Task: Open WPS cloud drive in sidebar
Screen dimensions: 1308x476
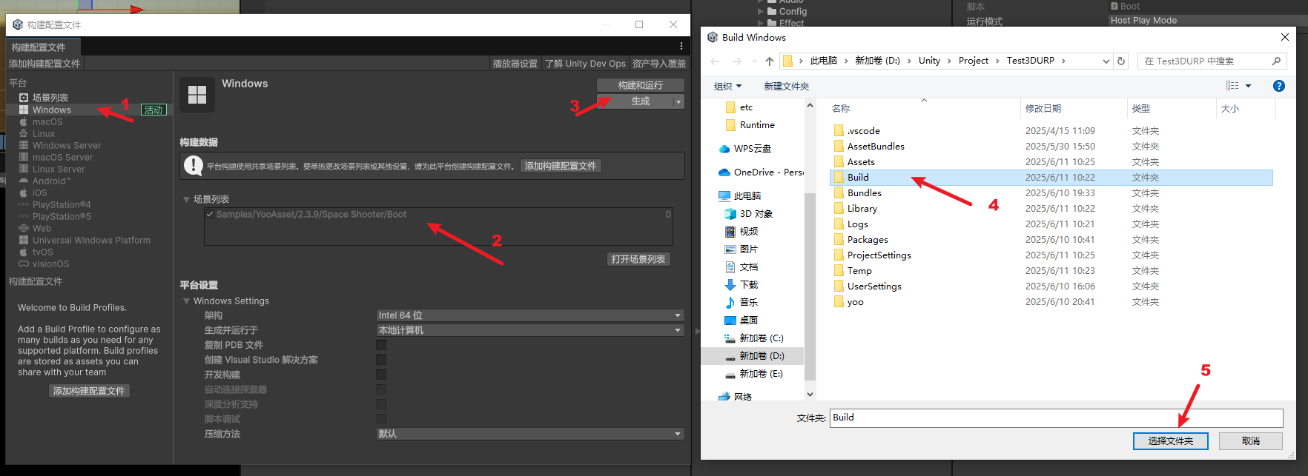Action: [745, 148]
